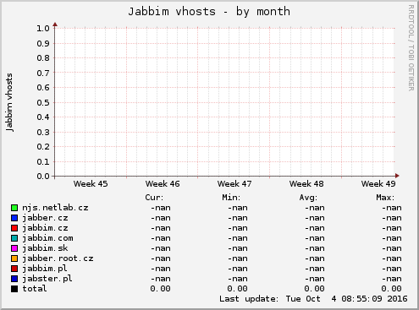Click the Max value for njs.netlab.cz
Viewport: 419px width, 310px height.
(x=392, y=208)
